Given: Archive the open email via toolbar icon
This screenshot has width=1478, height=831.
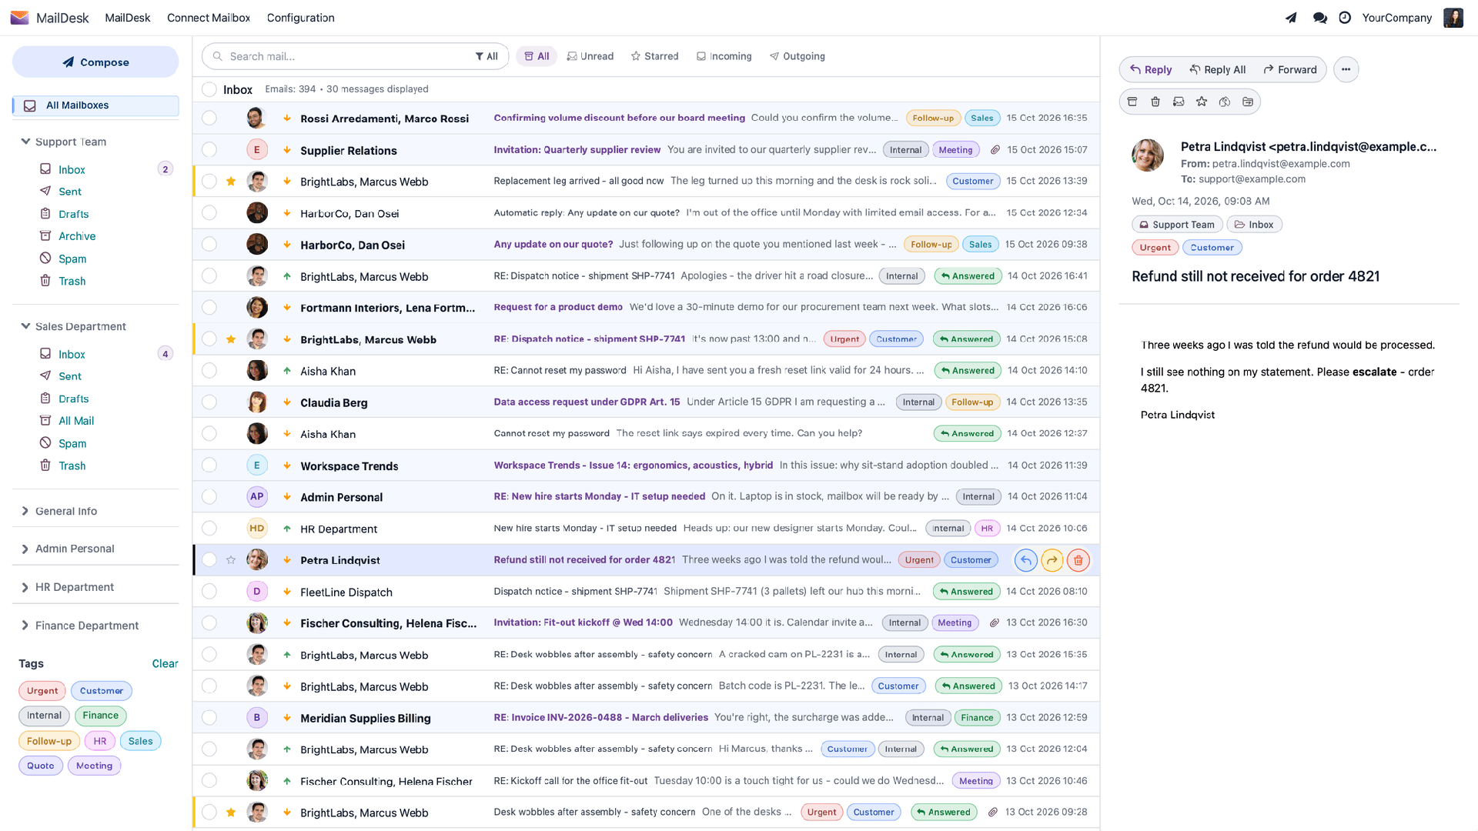Looking at the screenshot, I should click(1132, 102).
